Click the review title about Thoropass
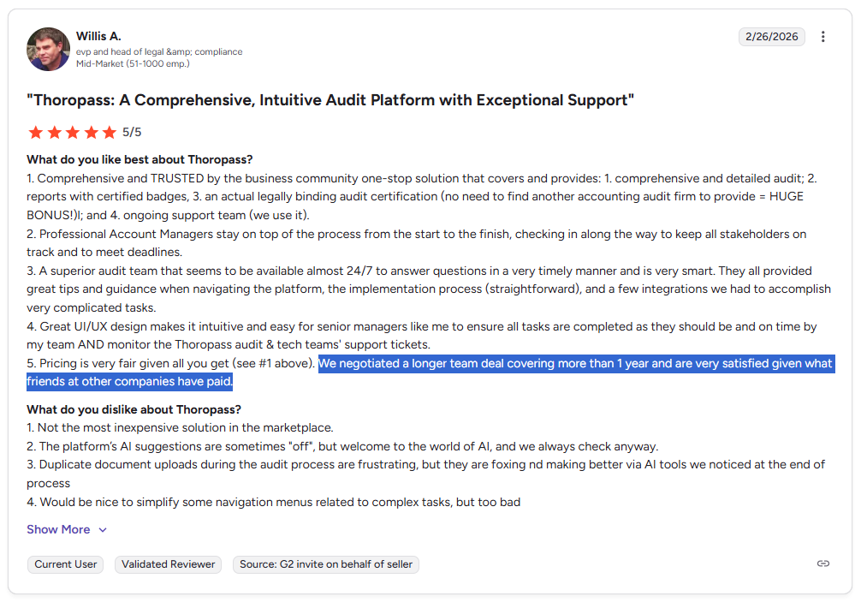The height and width of the screenshot is (602, 861). point(330,100)
